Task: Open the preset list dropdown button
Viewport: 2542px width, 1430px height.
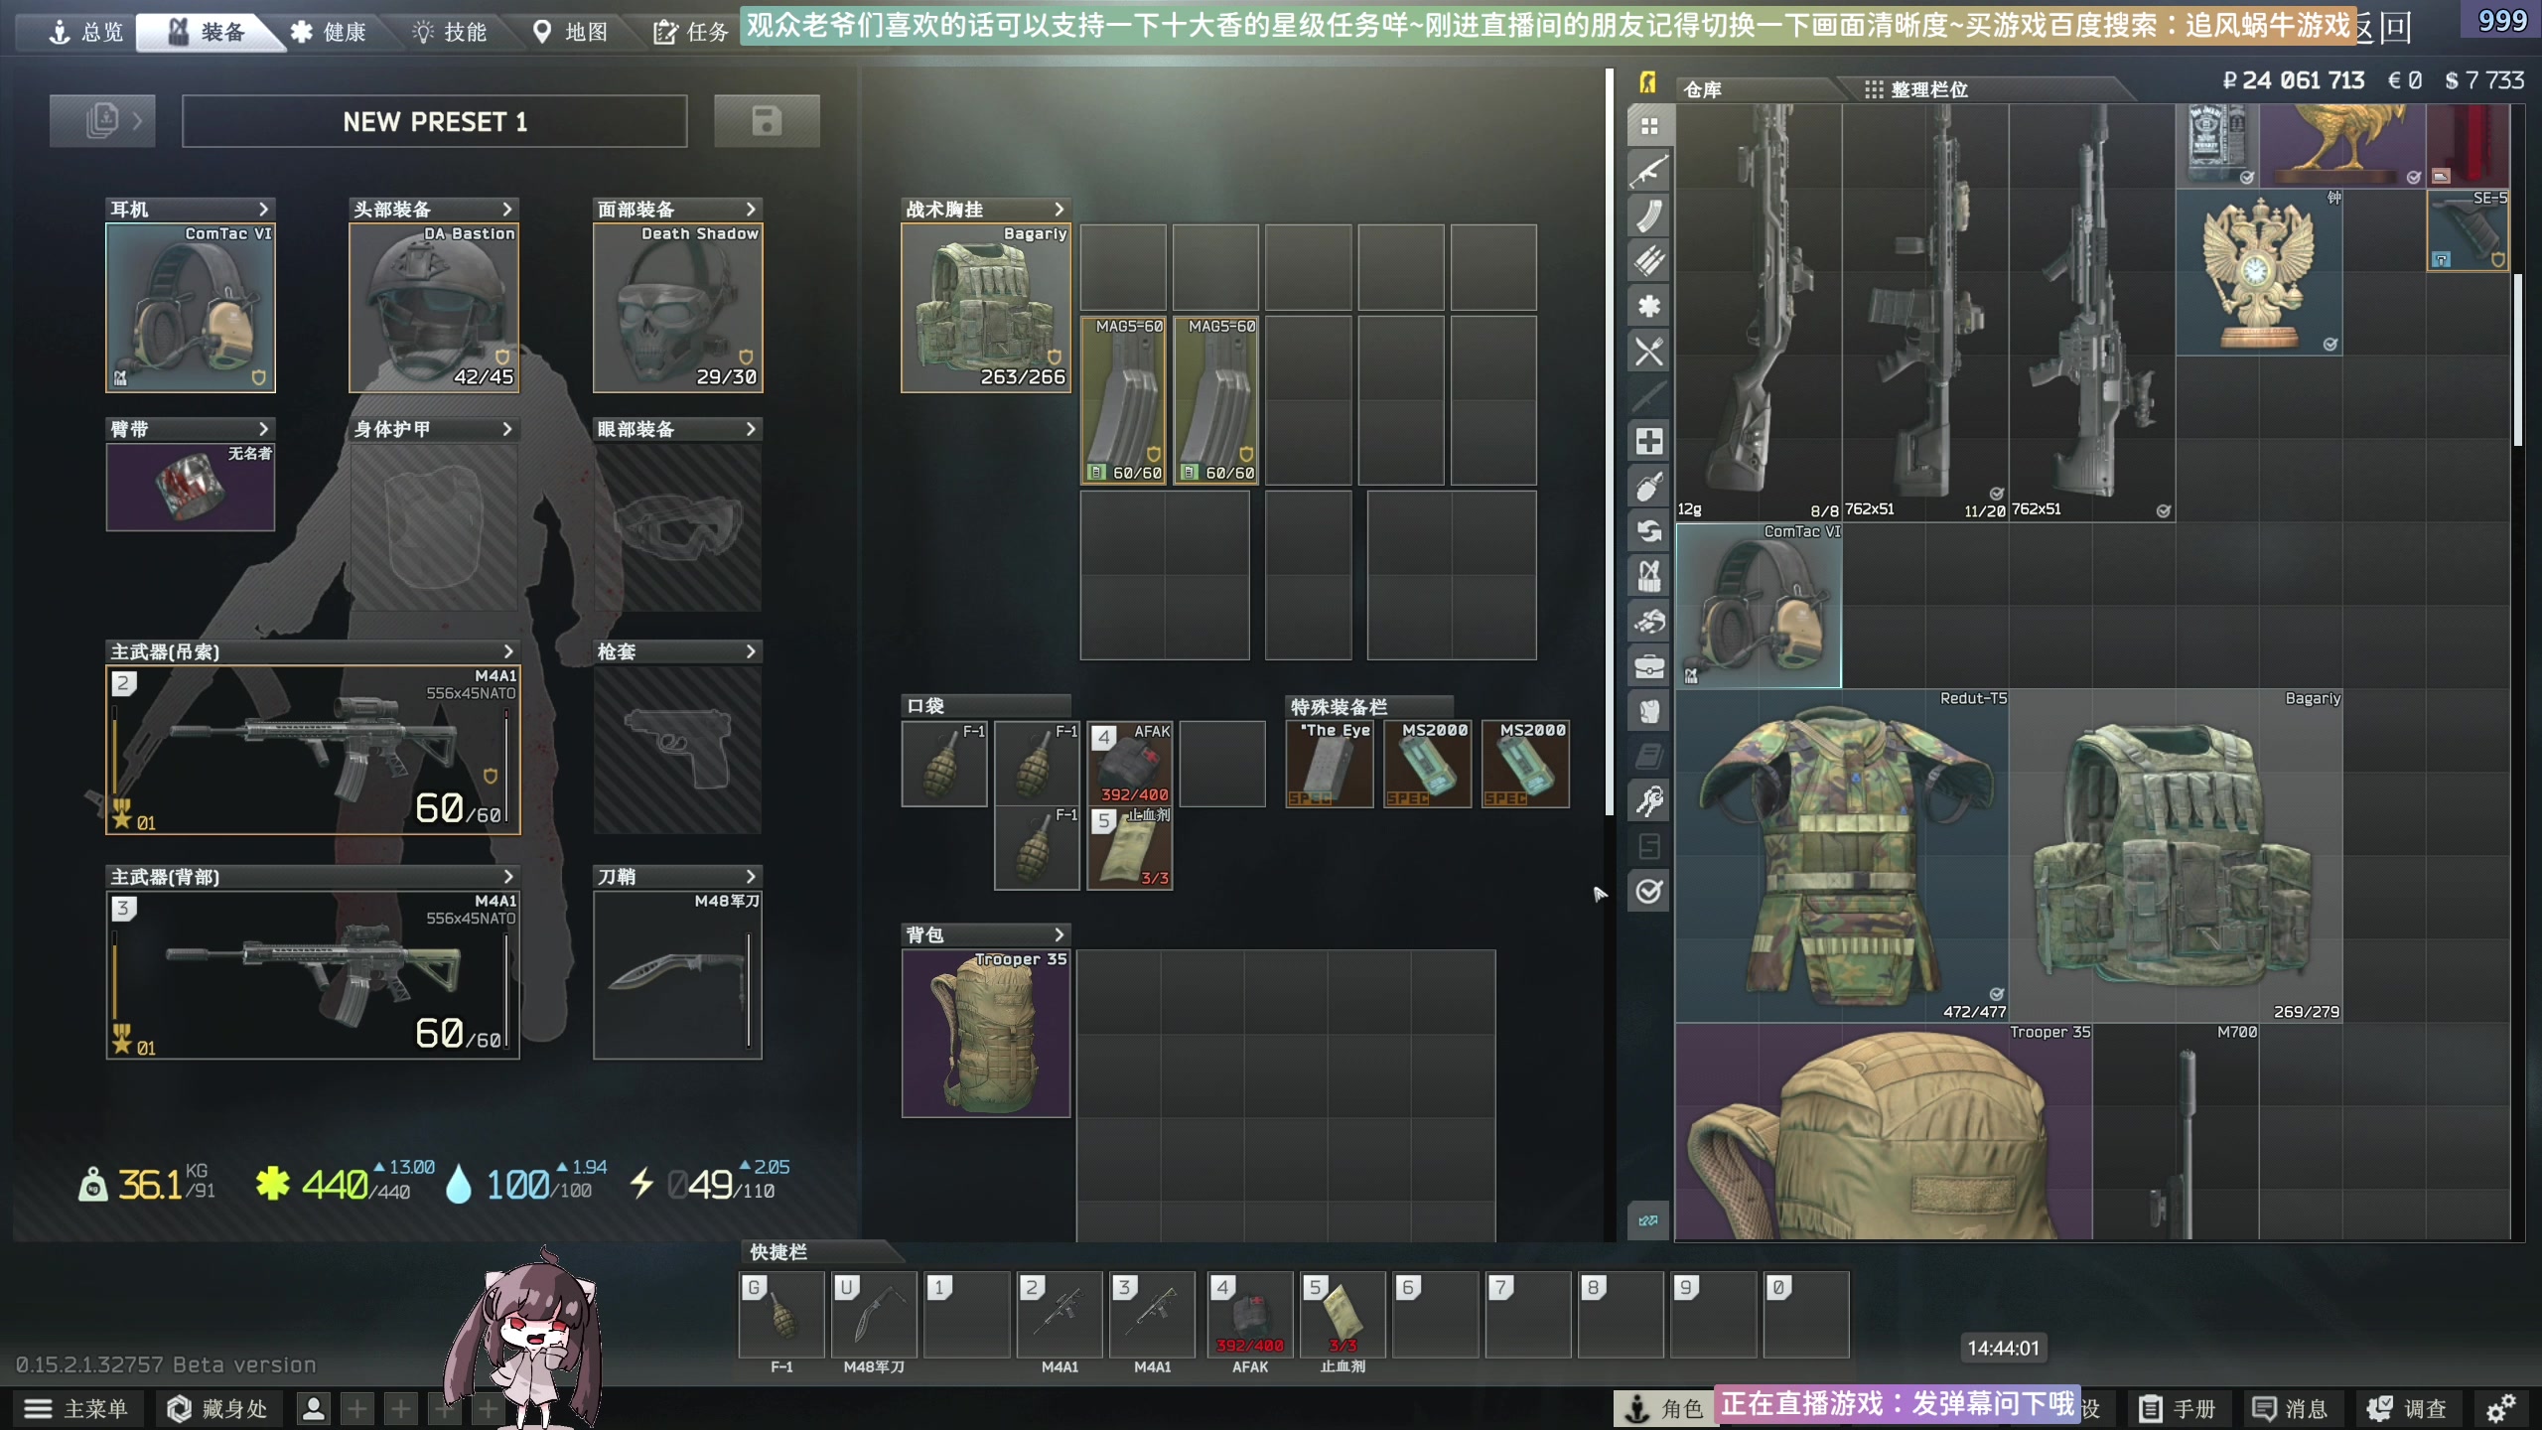Action: point(102,121)
